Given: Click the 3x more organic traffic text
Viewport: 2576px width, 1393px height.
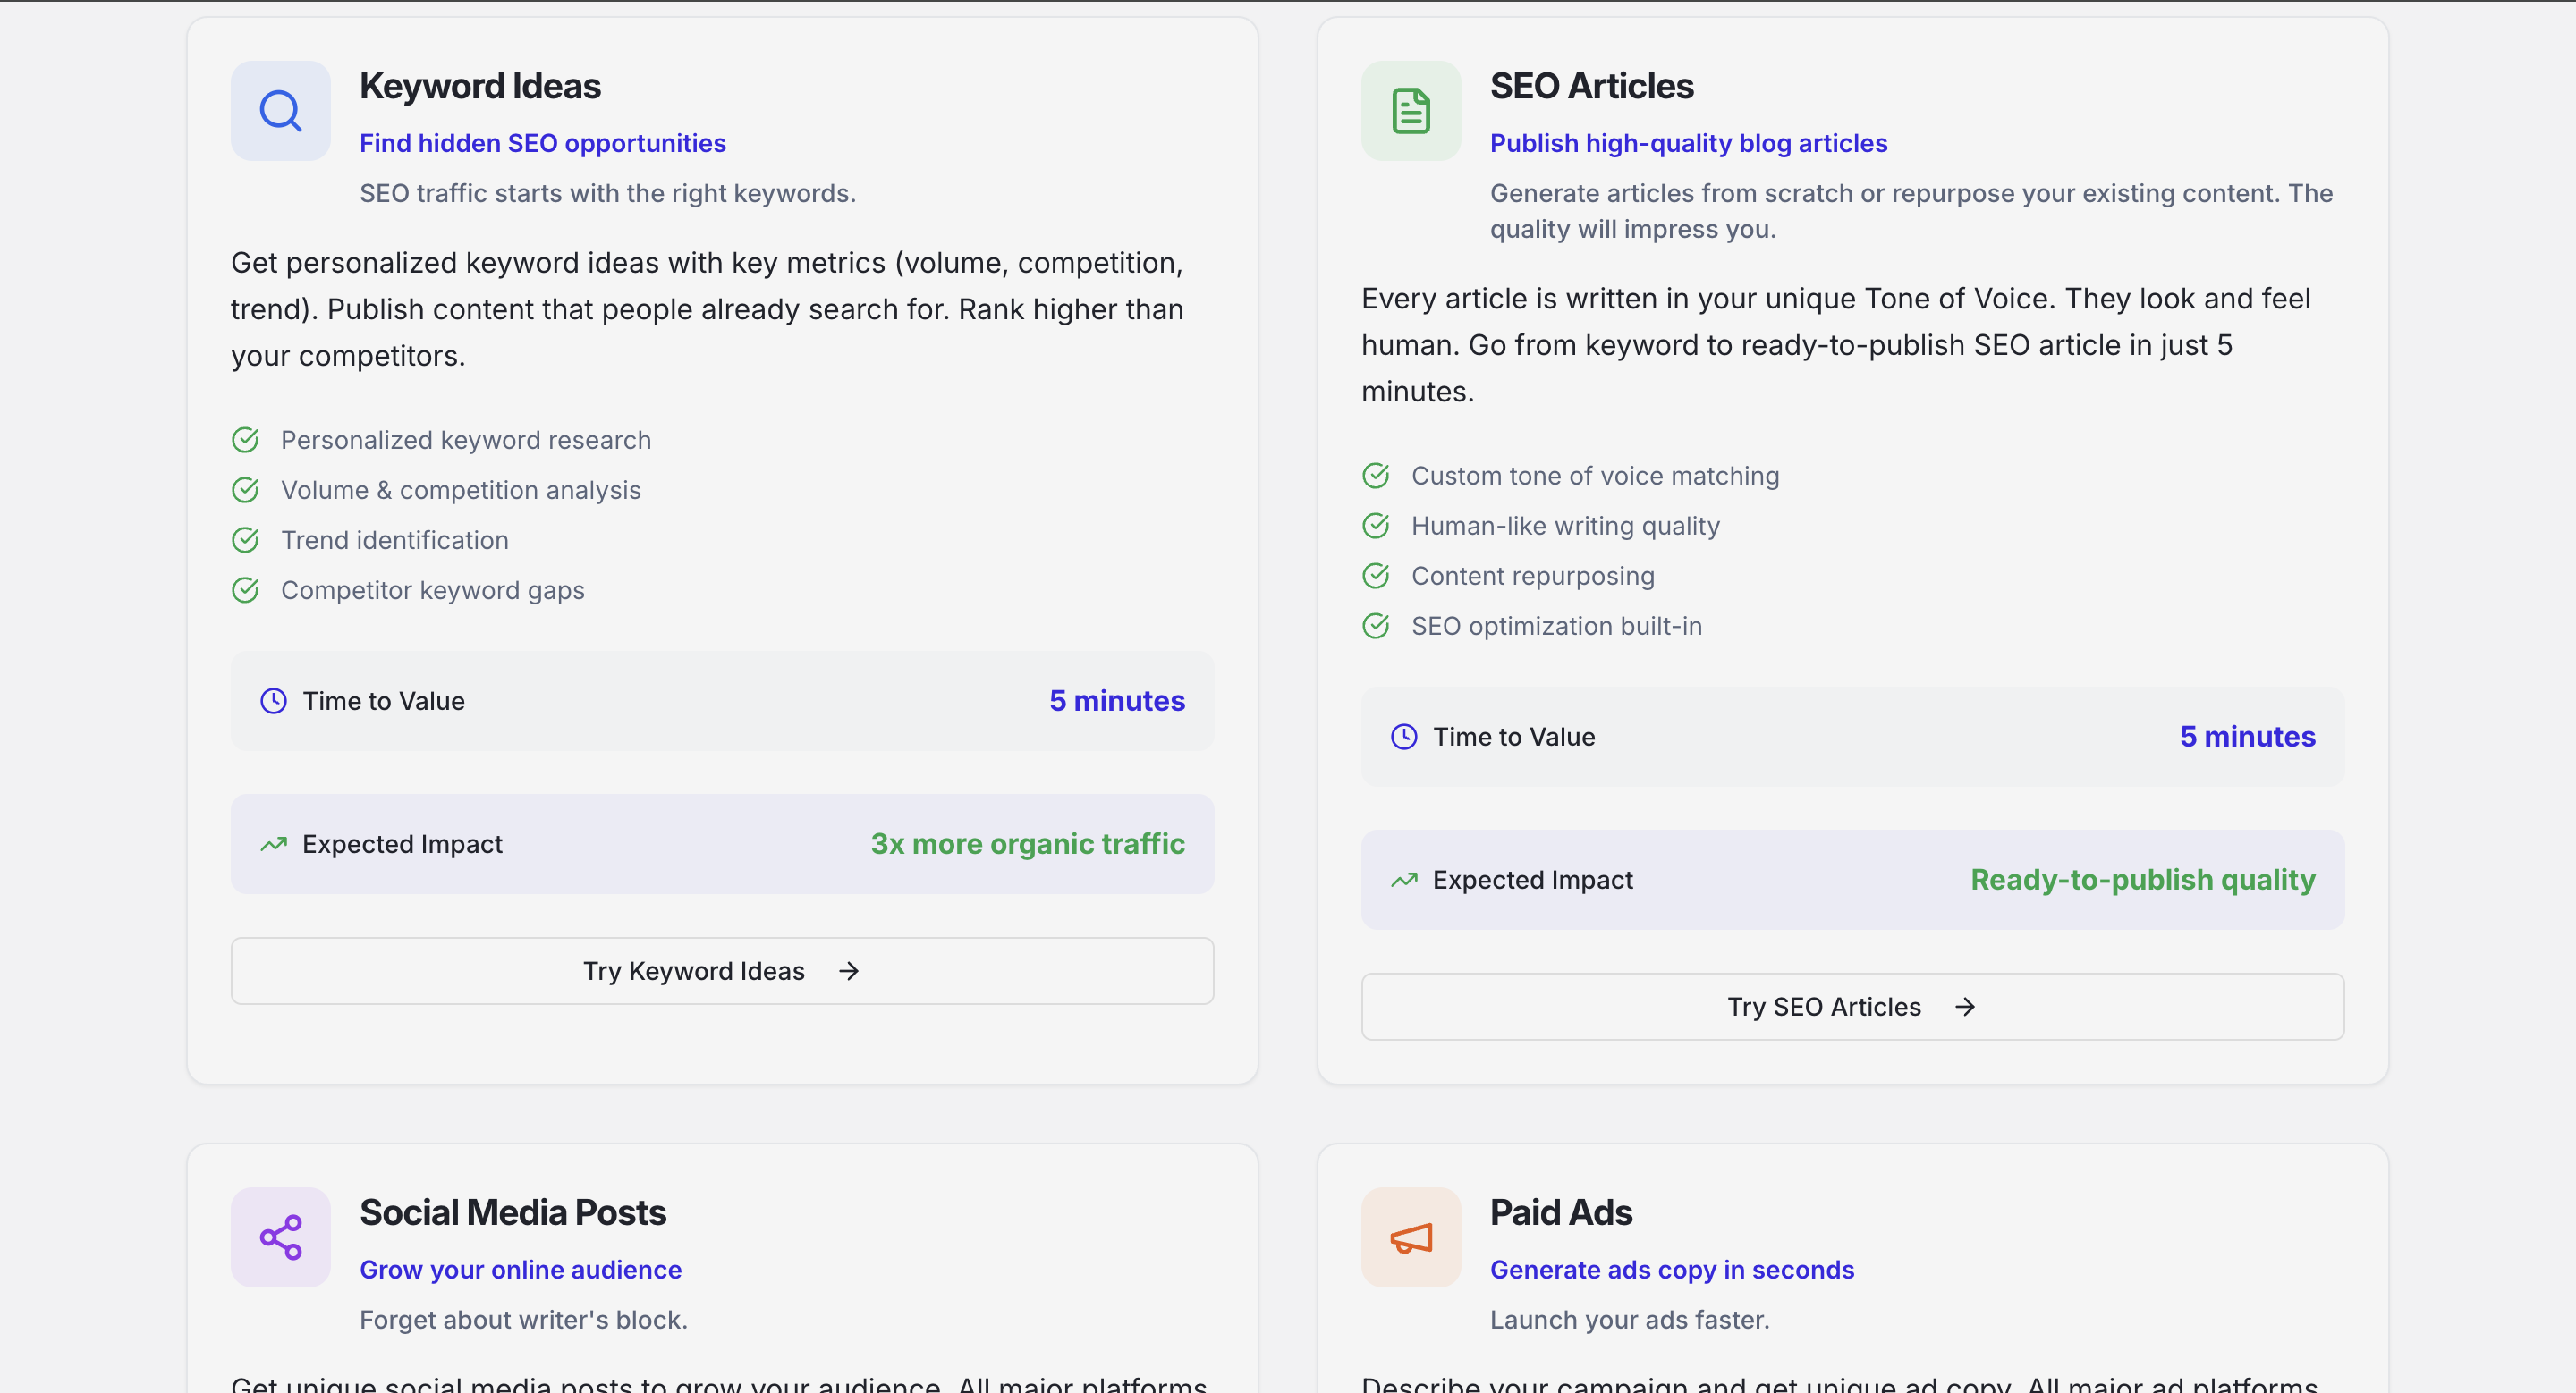Looking at the screenshot, I should click(1027, 844).
